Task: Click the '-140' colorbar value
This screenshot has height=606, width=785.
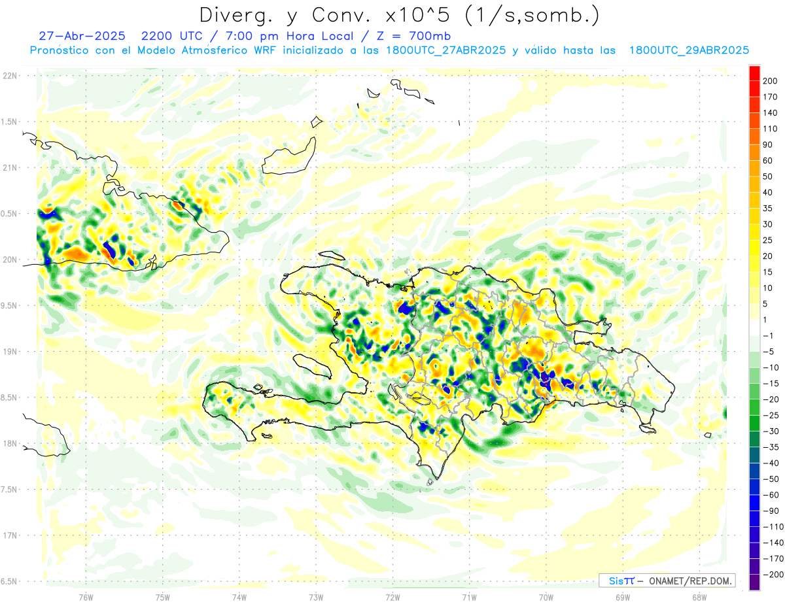Action: (x=773, y=543)
